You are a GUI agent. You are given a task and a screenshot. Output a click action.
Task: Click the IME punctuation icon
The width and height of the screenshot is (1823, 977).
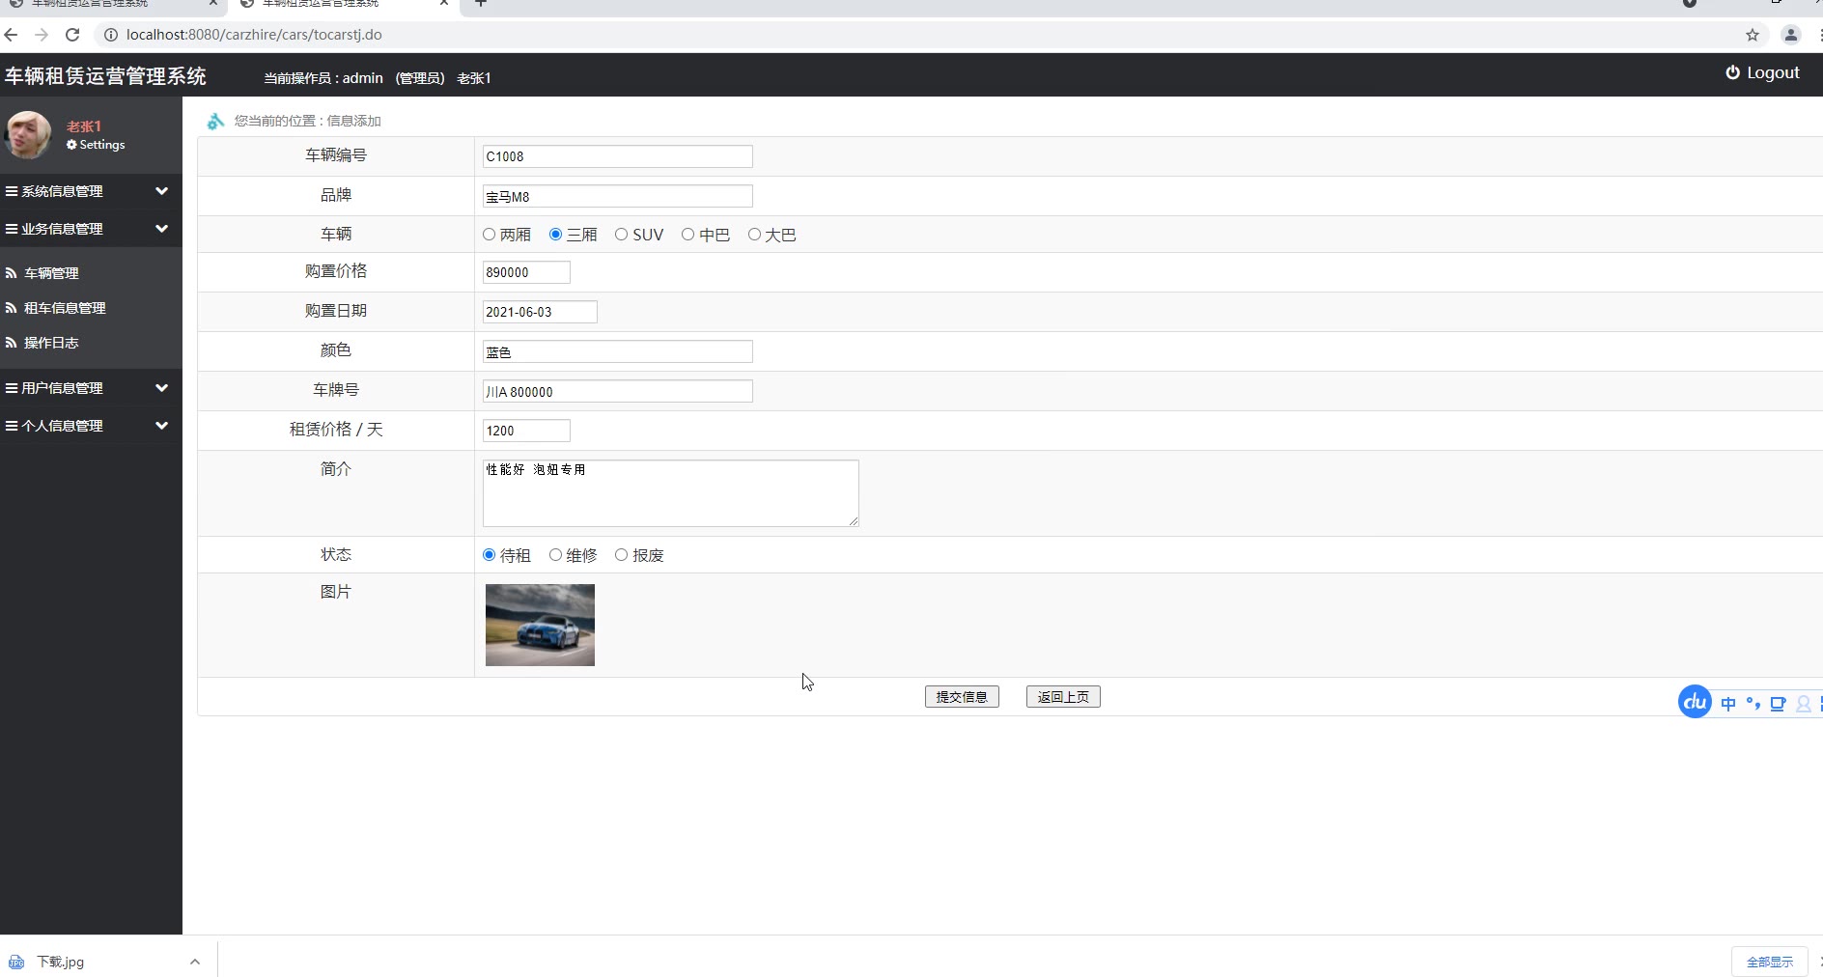pos(1753,704)
